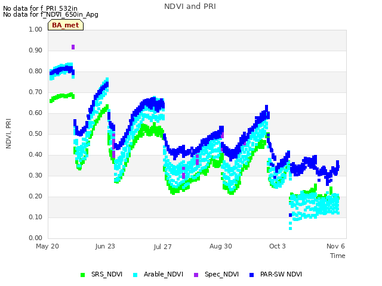
Task: Click the BA_met annotation tag
Action: pos(66,25)
